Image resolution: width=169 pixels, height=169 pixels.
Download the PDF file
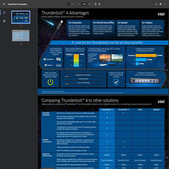[x=156, y=4]
